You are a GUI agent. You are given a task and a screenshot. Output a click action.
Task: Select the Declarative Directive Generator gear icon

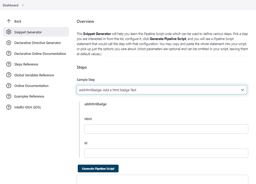coord(8,43)
